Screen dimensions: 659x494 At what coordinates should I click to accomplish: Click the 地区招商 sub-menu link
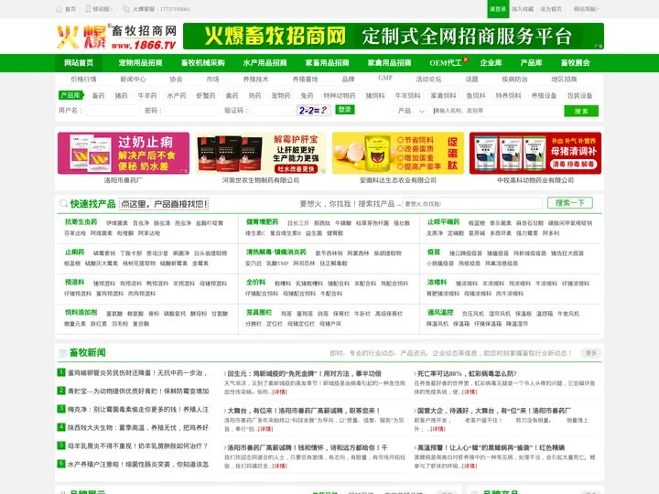coord(564,79)
